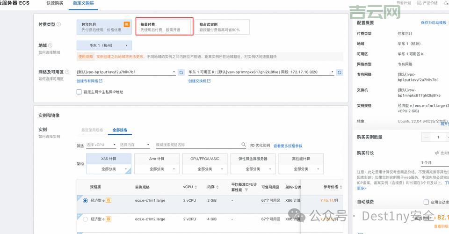Click 创建专有网络 link
The image size is (449, 234).
point(89,81)
